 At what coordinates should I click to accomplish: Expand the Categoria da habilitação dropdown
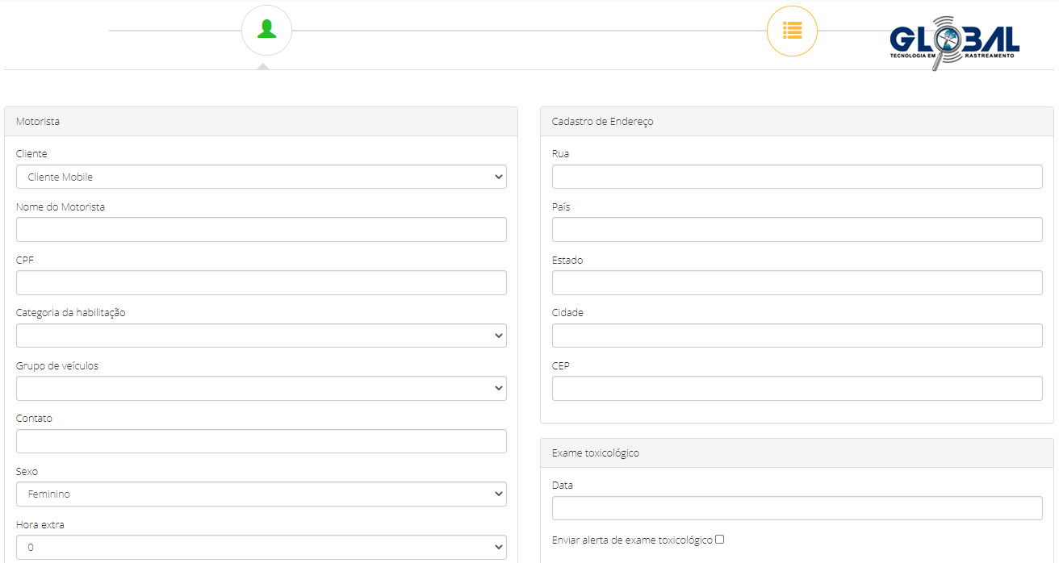tap(261, 336)
